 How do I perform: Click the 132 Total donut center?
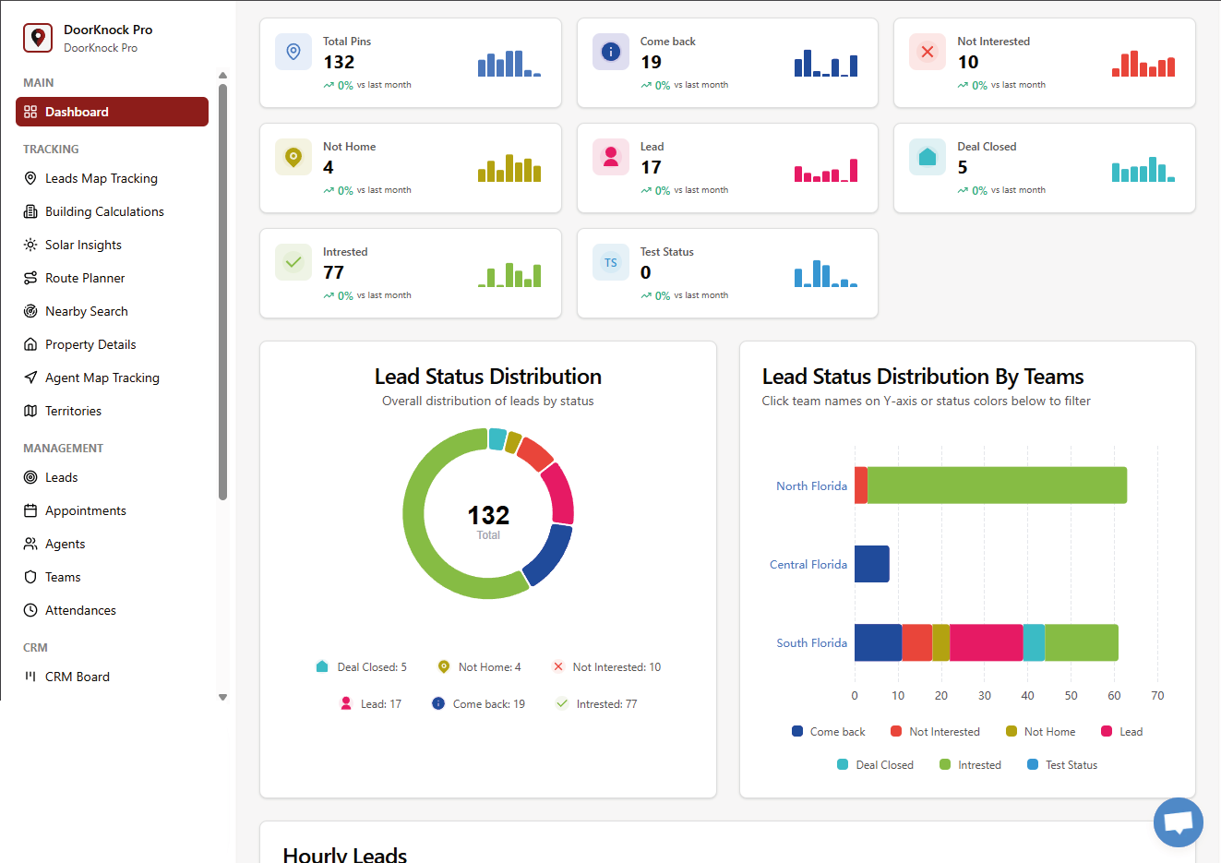488,521
